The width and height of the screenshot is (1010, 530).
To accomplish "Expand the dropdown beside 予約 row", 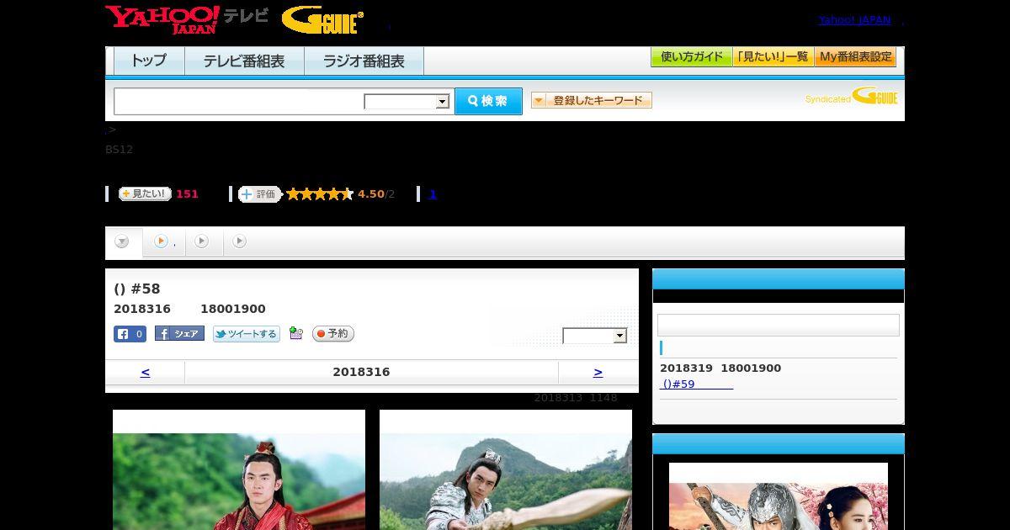I will pyautogui.click(x=595, y=336).
